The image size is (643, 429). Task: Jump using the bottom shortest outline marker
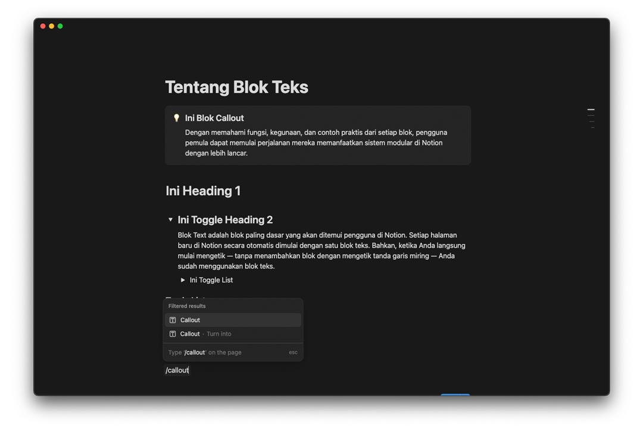pos(592,128)
